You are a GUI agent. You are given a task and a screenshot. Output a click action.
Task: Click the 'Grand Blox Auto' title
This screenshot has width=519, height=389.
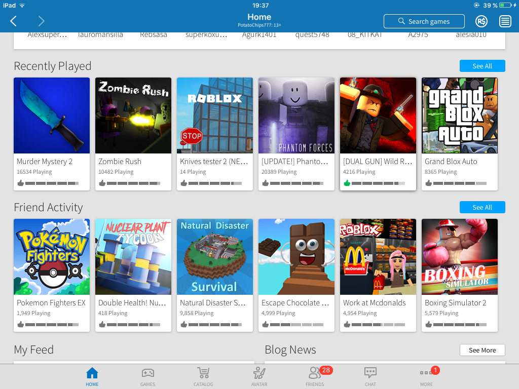451,162
